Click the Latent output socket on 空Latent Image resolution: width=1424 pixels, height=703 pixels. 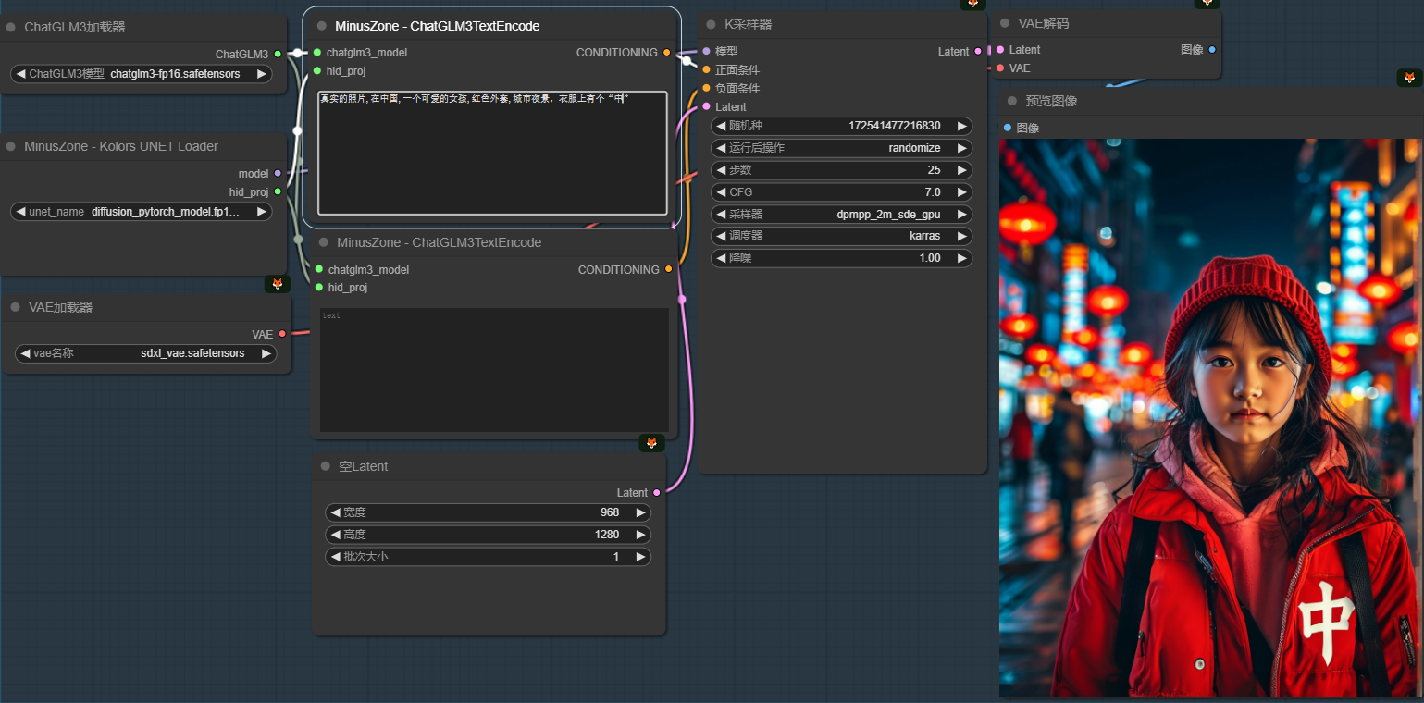[x=657, y=493]
